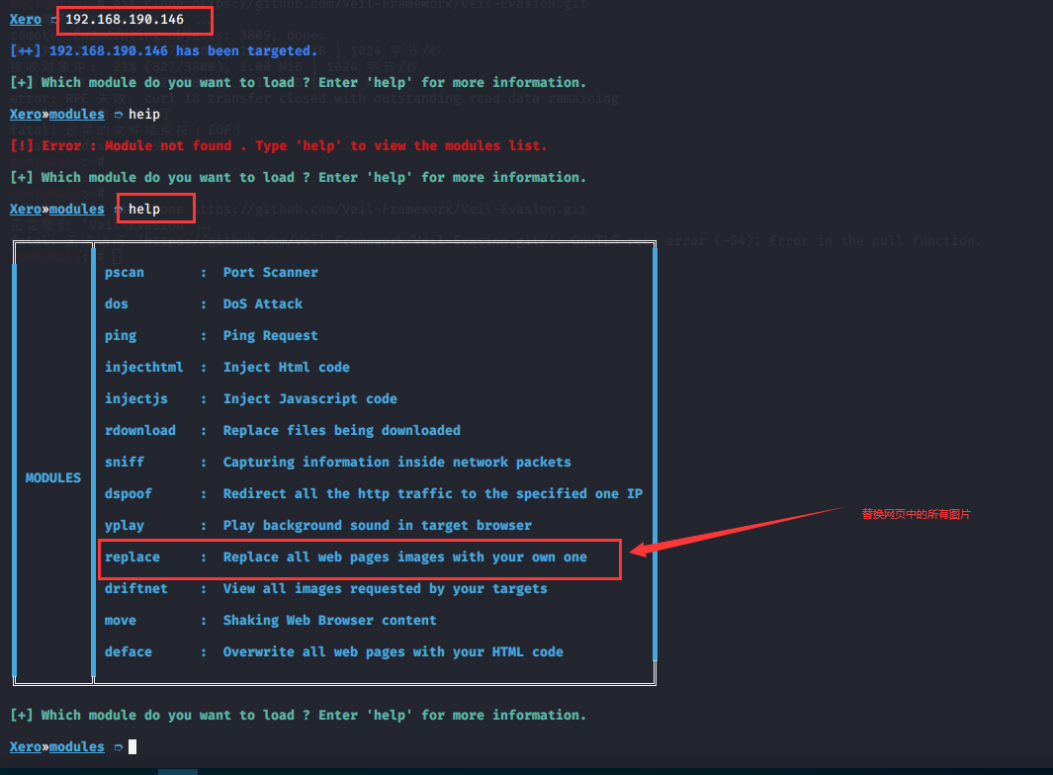This screenshot has width=1053, height=775.
Task: Select the 'replace' module name
Action: click(132, 558)
